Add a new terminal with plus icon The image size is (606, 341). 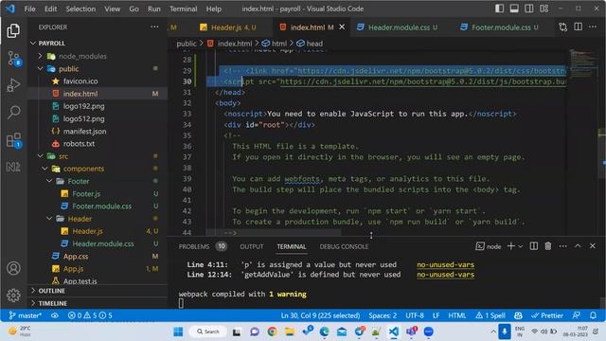point(511,246)
